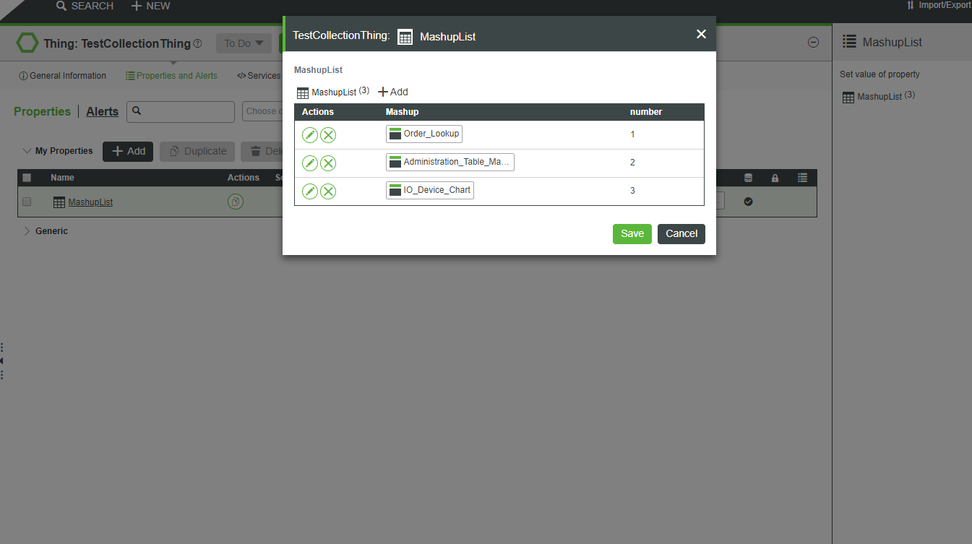The width and height of the screenshot is (972, 544).
Task: Collapse the My Properties section
Action: pyautogui.click(x=27, y=151)
